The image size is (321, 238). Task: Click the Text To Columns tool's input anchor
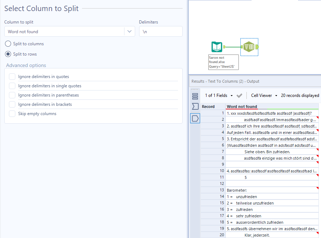click(x=241, y=47)
